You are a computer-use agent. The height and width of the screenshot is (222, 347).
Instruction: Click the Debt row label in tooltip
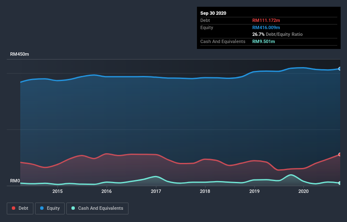coord(205,20)
